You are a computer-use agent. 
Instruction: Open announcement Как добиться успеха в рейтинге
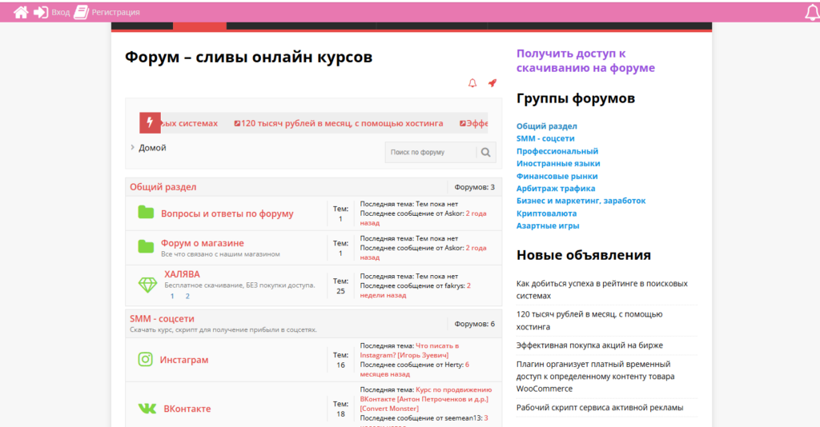pyautogui.click(x=602, y=289)
